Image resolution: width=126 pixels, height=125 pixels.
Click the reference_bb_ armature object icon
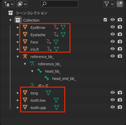coord(25,56)
